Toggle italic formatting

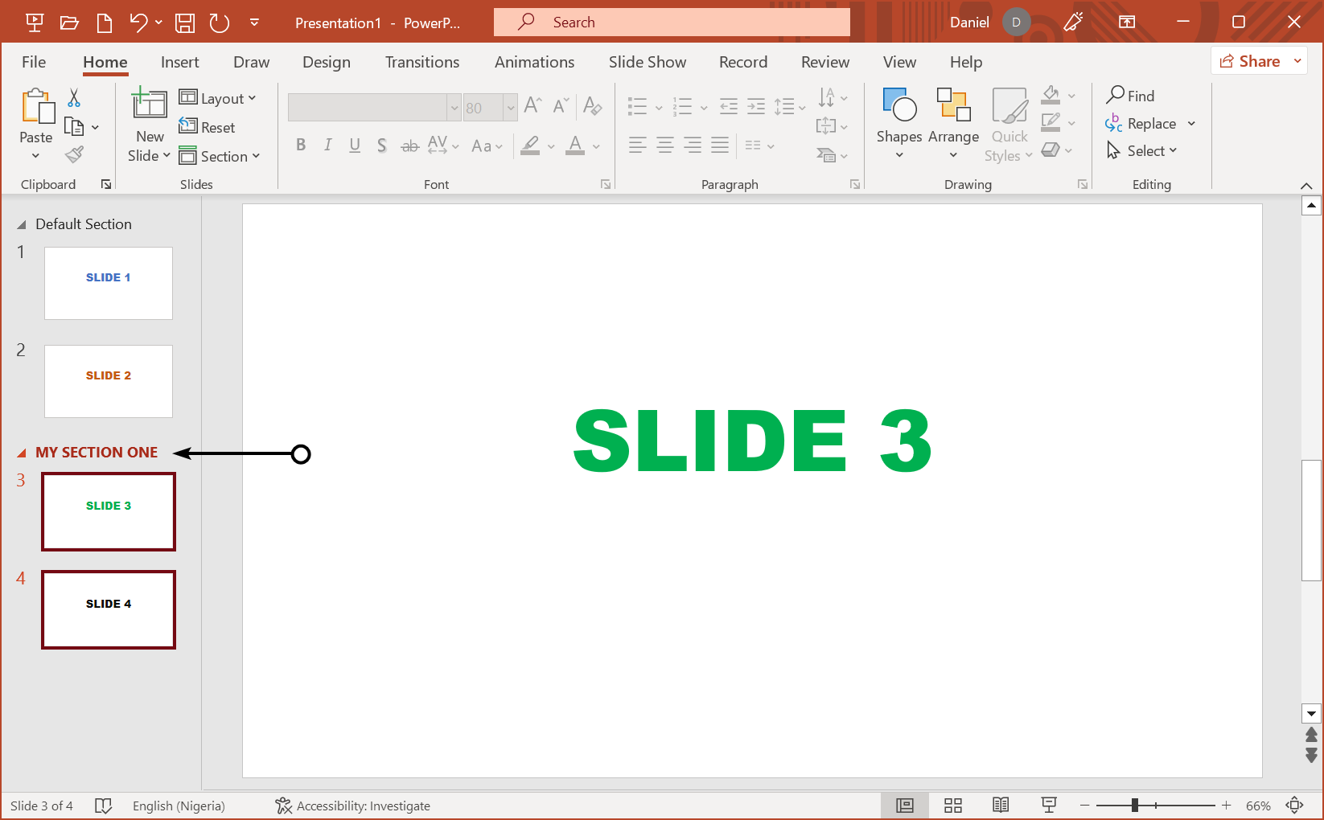[328, 146]
